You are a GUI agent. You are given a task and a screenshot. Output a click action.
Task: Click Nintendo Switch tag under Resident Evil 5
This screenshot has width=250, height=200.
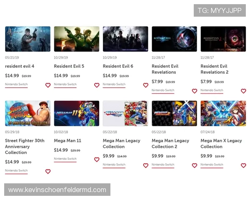[65, 84]
